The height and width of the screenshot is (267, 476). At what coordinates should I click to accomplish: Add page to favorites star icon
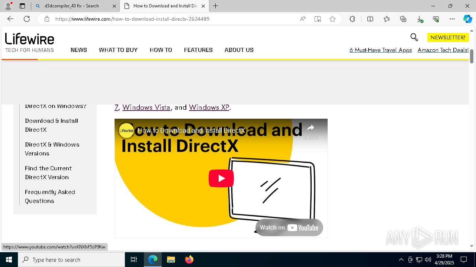click(332, 19)
